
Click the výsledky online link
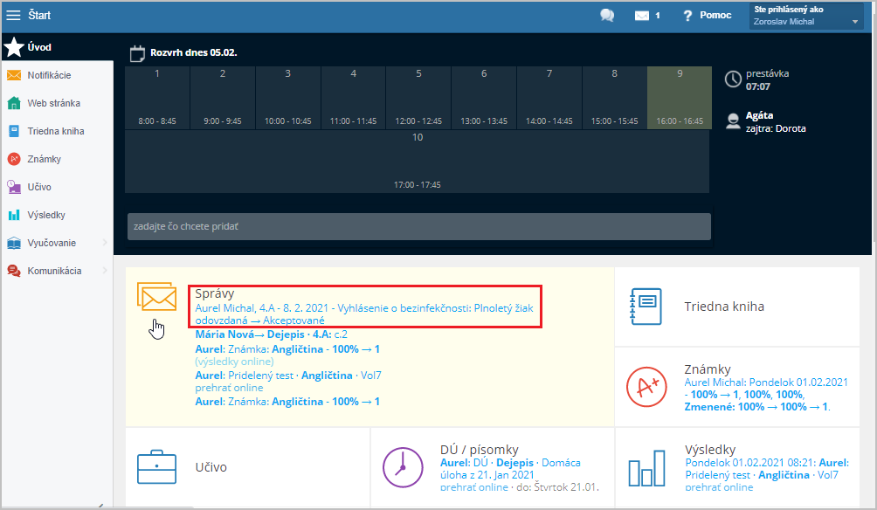(x=234, y=362)
